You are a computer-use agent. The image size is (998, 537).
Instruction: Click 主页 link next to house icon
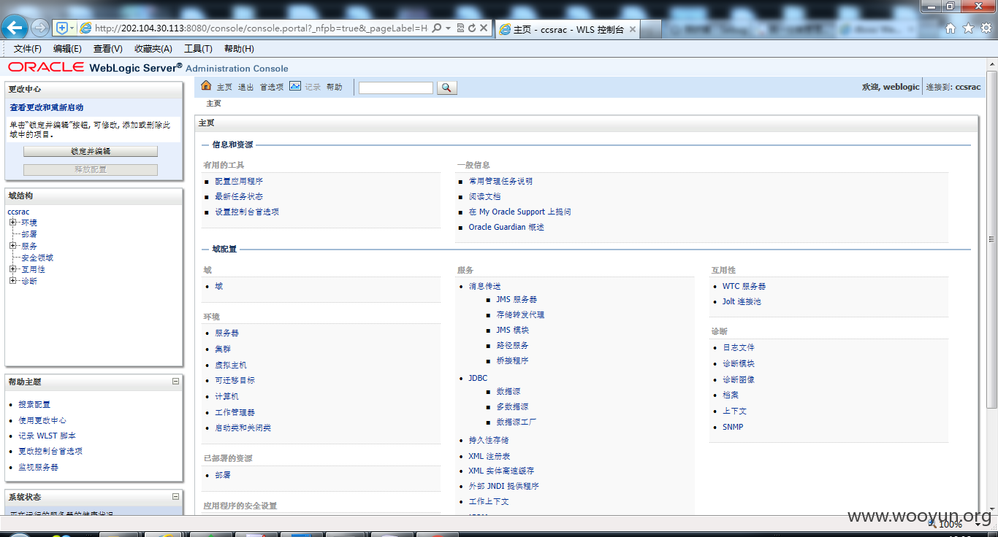coord(224,87)
